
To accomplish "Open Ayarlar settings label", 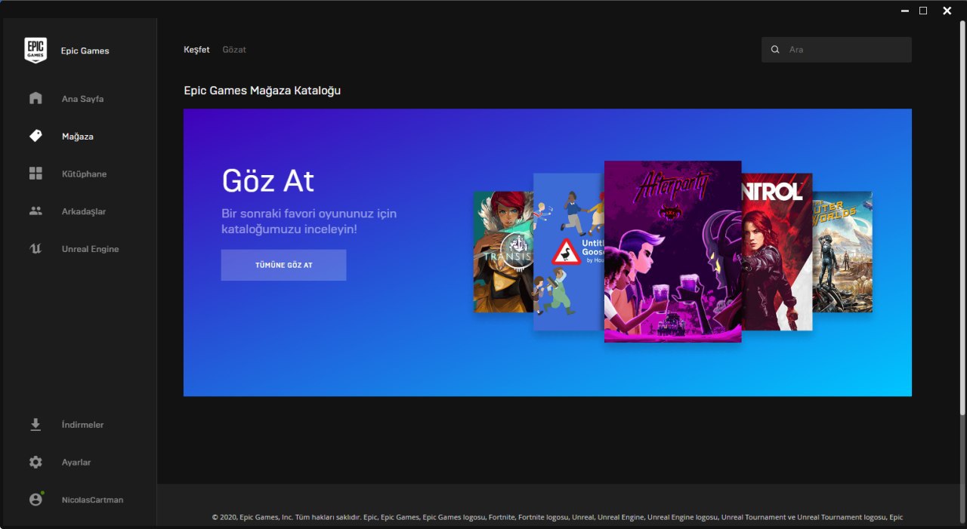I will pyautogui.click(x=76, y=463).
